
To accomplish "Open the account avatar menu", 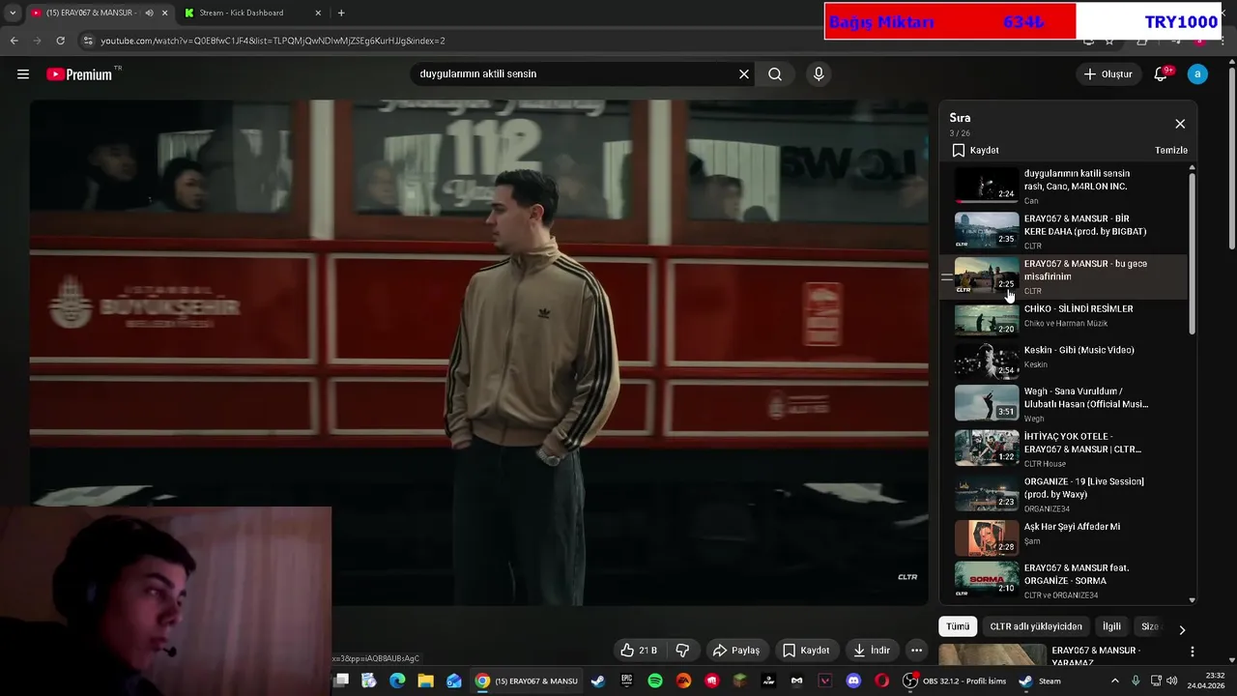I will pyautogui.click(x=1197, y=74).
